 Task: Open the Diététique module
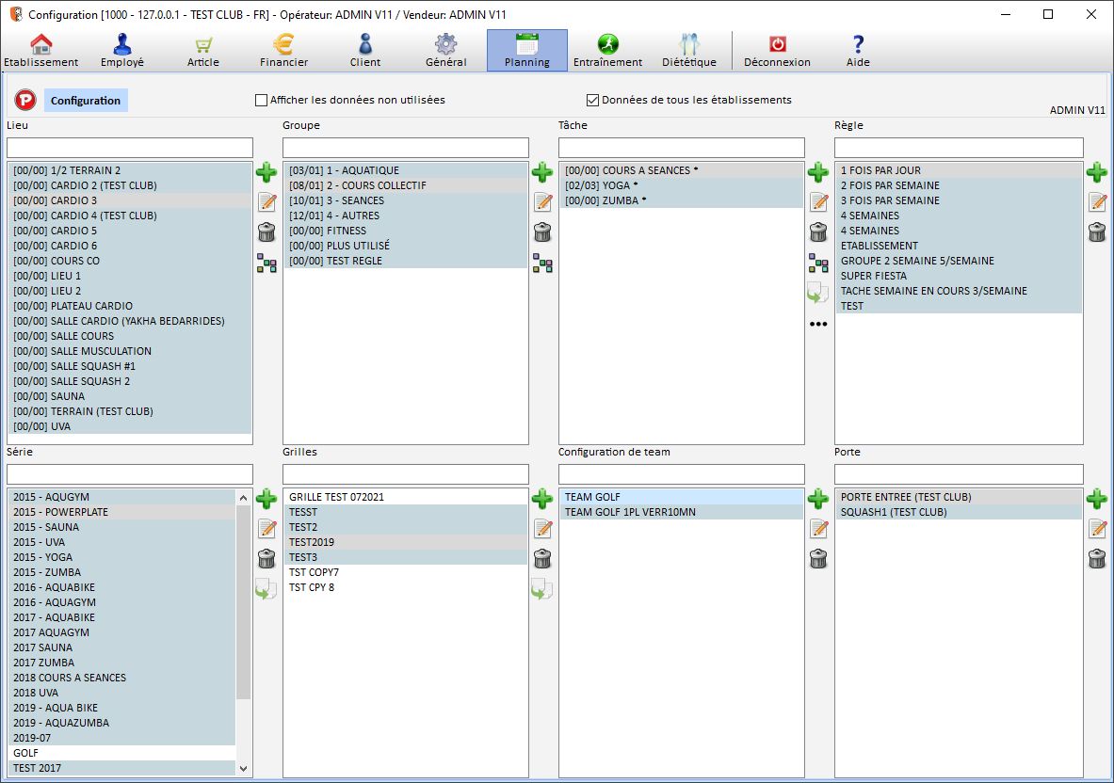688,51
